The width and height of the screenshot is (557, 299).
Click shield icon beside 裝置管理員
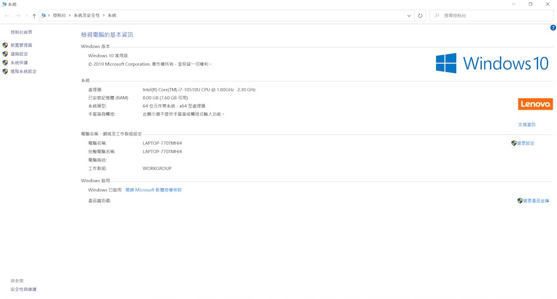coord(6,45)
